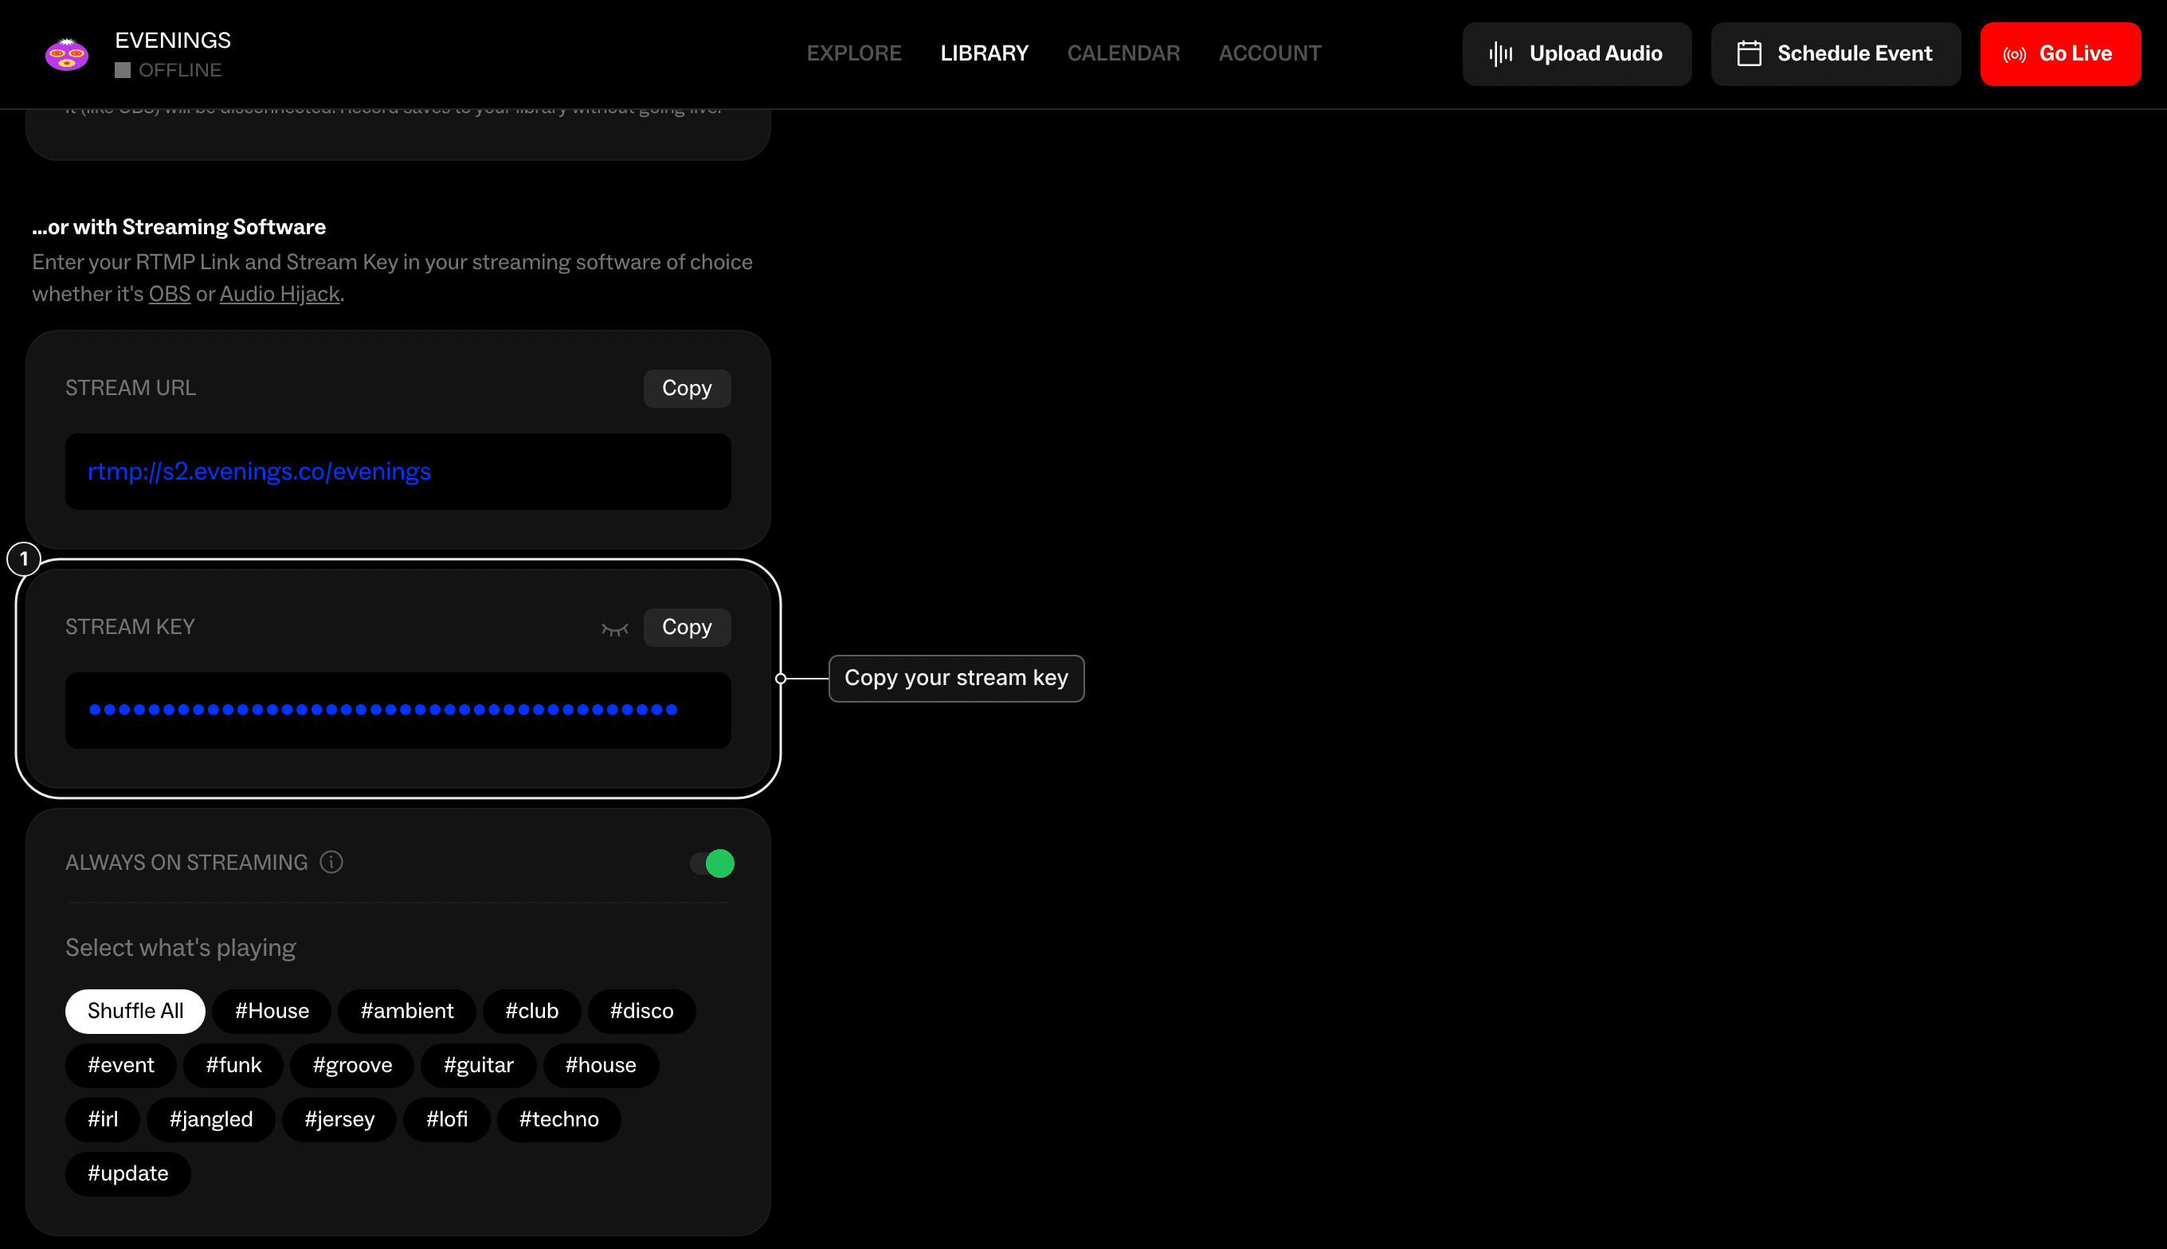
Task: Choose the #disco tag
Action: point(641,1011)
